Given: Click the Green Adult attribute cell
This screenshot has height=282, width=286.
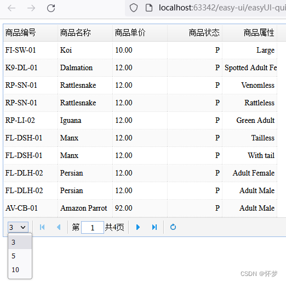Looking at the screenshot, I should [249, 120].
